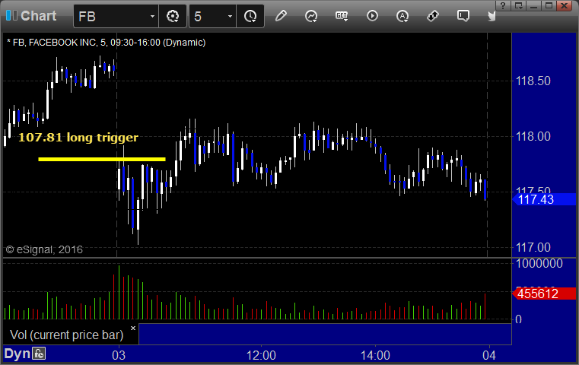Open the alerts circled-A icon menu

[x=402, y=16]
